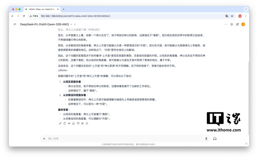The height and width of the screenshot is (158, 258).
Task: Play the response aloud with the speaker icon
Action: [x=69, y=123]
